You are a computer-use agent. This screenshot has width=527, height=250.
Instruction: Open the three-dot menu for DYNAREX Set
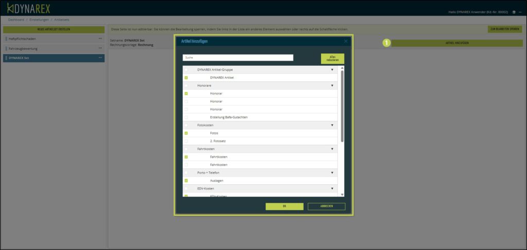[x=100, y=58]
